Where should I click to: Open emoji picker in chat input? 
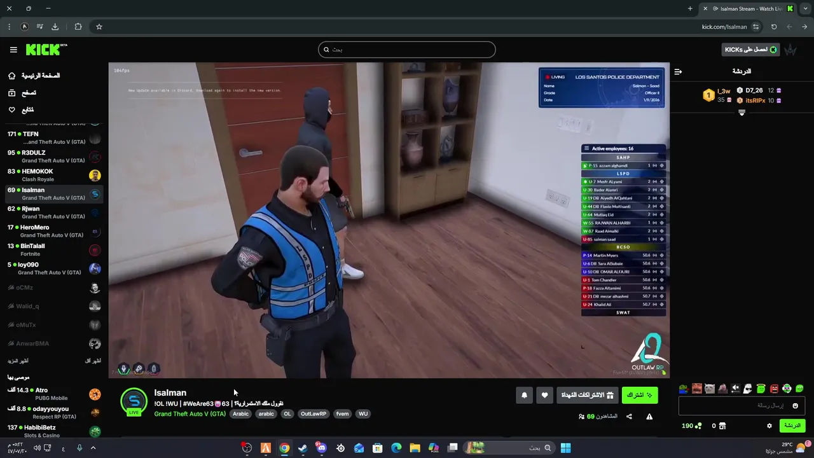pos(795,406)
